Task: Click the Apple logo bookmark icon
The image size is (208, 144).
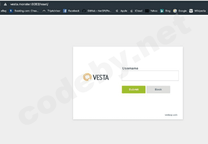Action: point(117,11)
